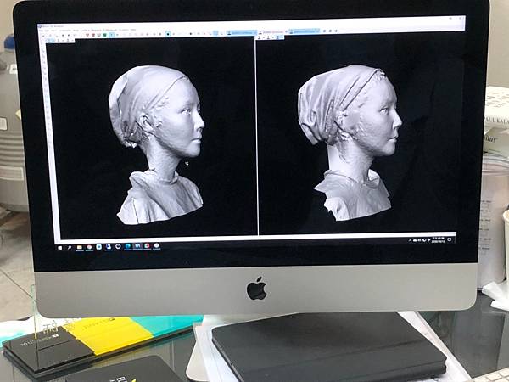
Task: Select the active 3D app taskbar icon
Action: (137, 246)
